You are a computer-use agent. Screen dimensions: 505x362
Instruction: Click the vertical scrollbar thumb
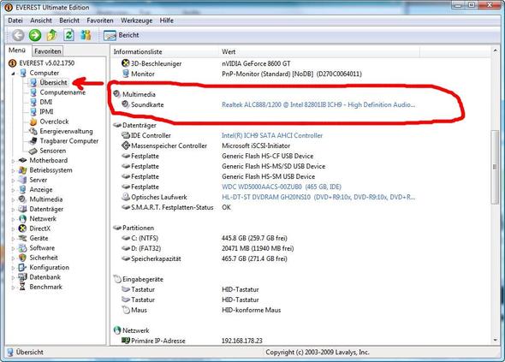(495, 167)
